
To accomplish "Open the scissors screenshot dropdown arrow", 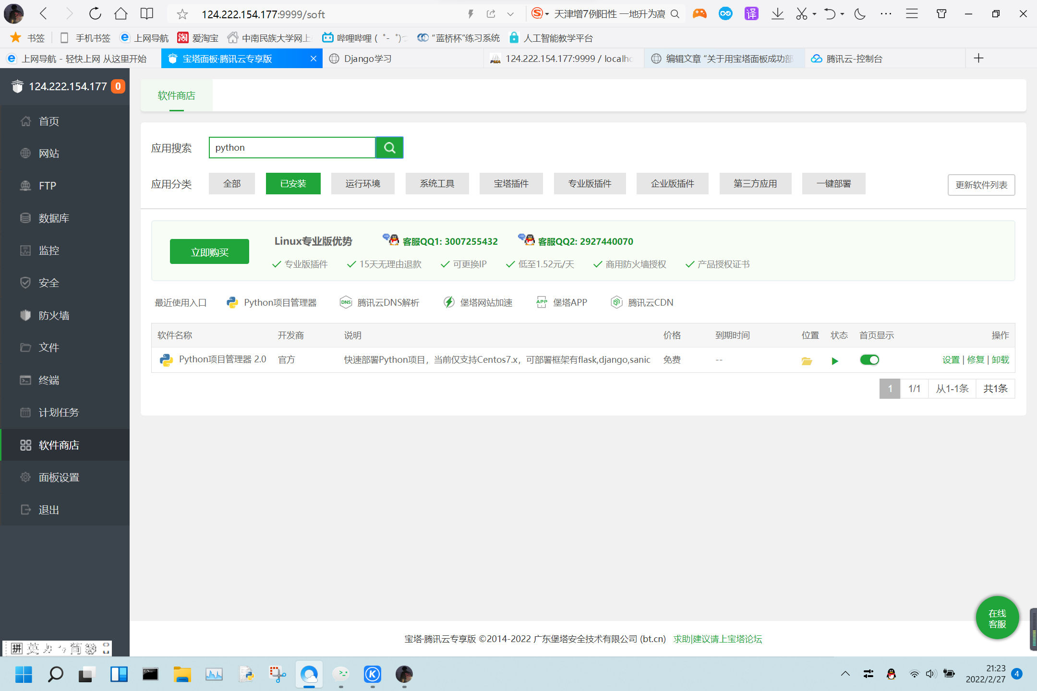I will [815, 14].
